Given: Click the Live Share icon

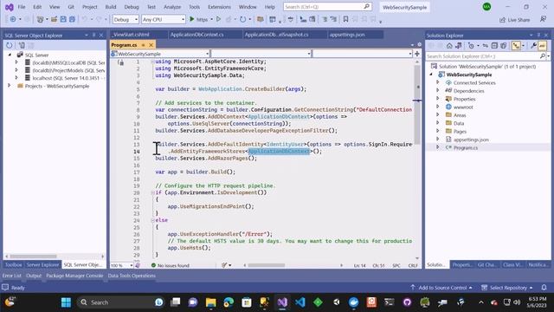Looking at the screenshot, I should tap(502, 20).
